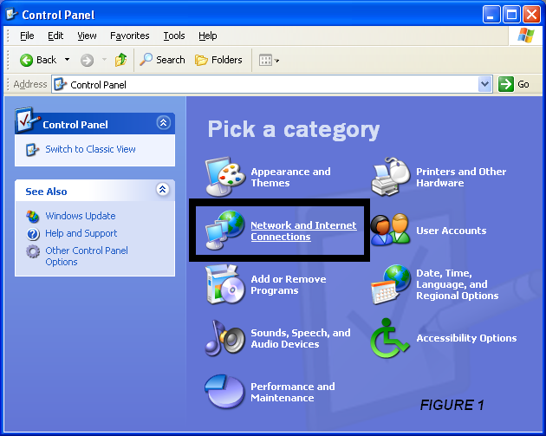Click the Help and Support link
This screenshot has height=436, width=546.
[81, 233]
